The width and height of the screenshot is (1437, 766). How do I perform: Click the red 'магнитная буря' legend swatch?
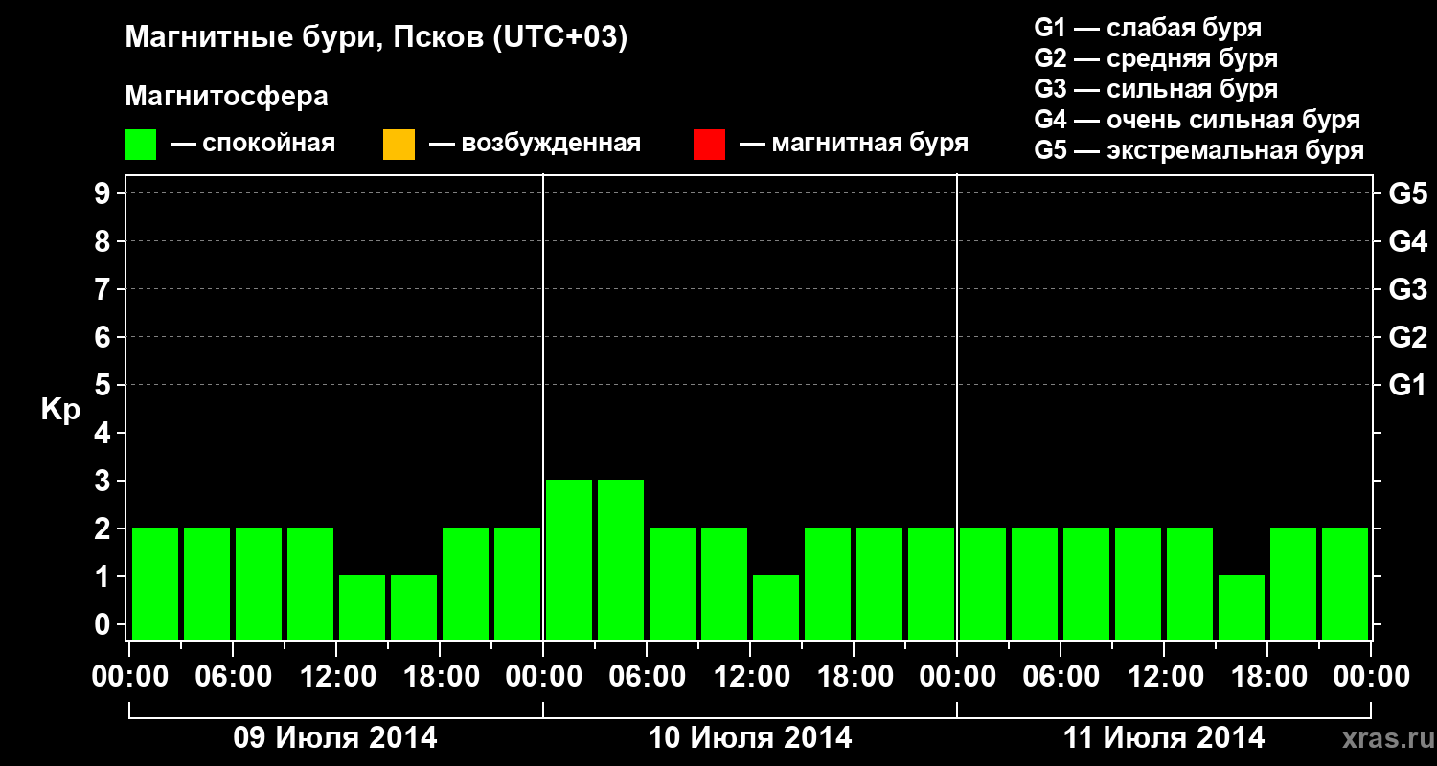(709, 145)
